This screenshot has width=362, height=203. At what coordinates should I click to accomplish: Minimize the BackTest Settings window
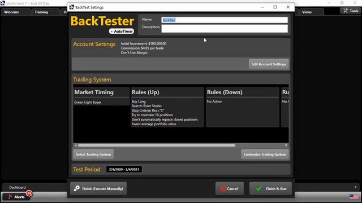[x=262, y=7]
